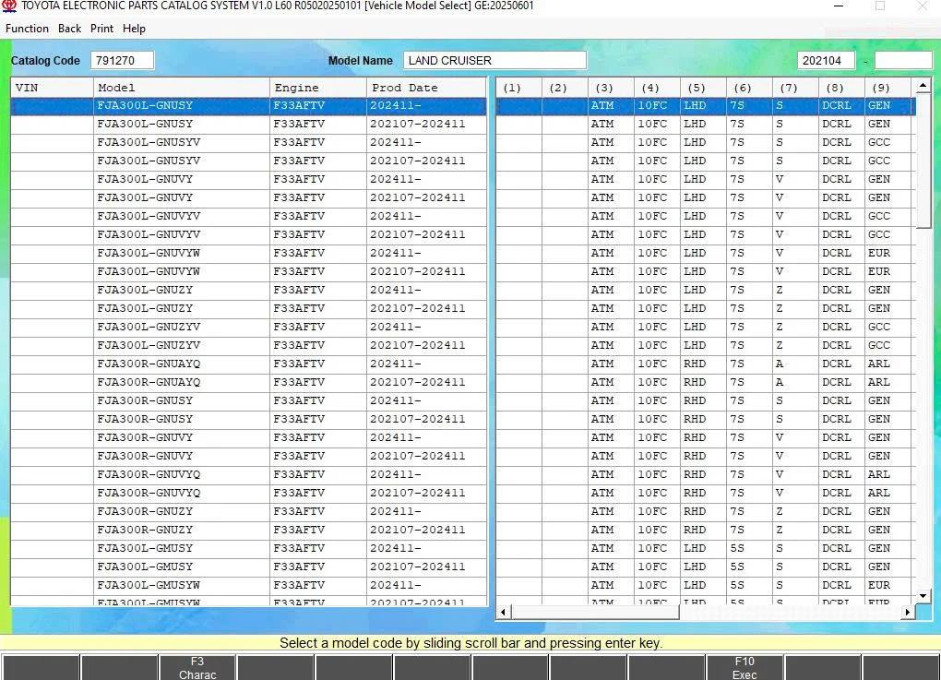The width and height of the screenshot is (941, 680).
Task: Select FJA300R-GNUAYQ row with date 202411-
Action: 248,364
